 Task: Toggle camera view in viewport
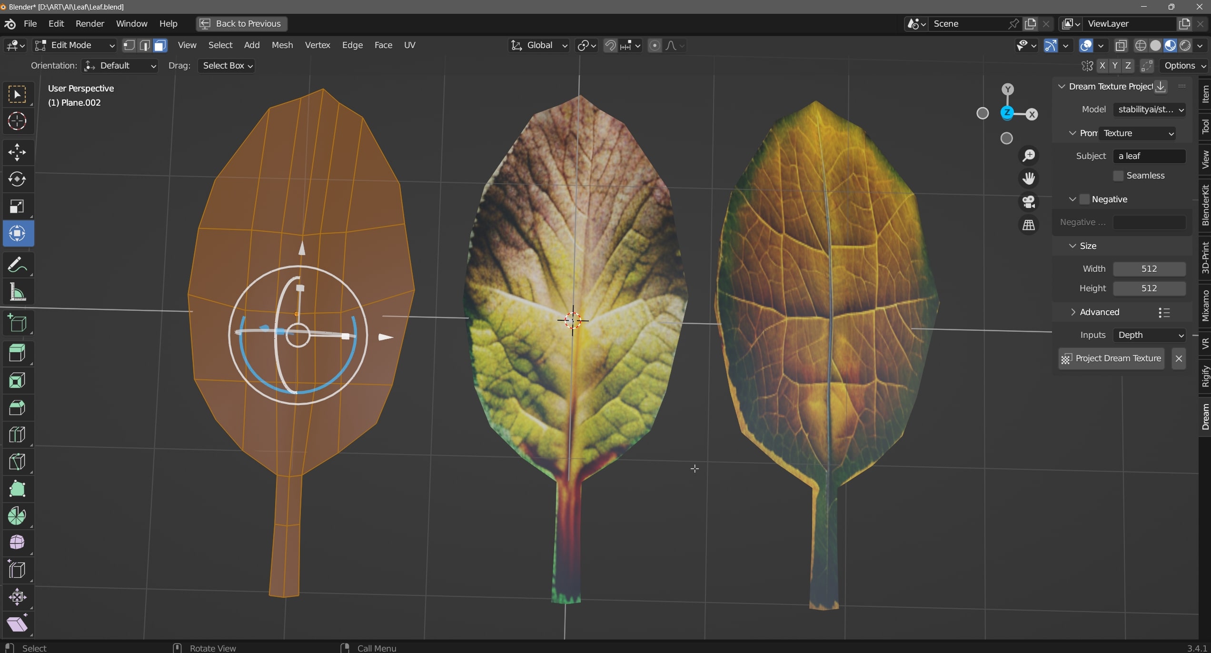tap(1029, 202)
